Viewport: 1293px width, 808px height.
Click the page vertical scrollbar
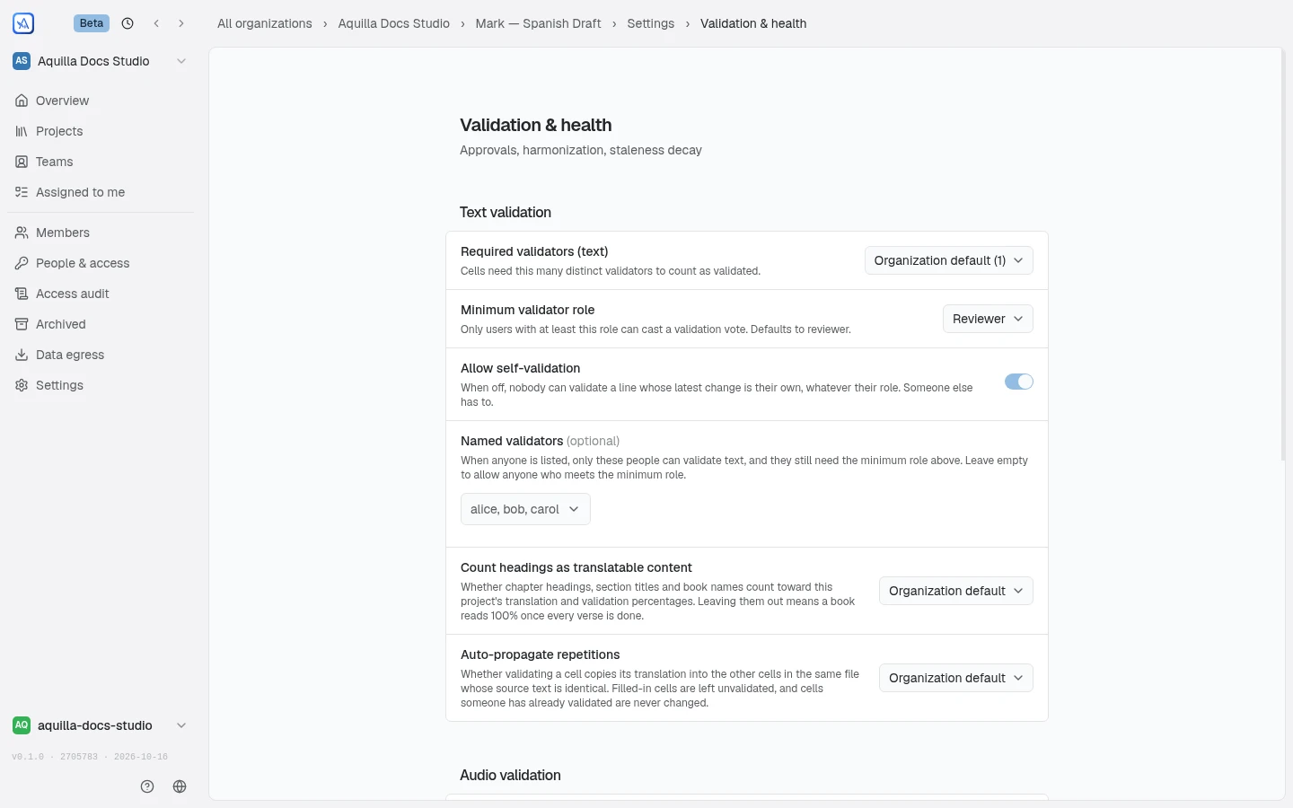point(1283,255)
